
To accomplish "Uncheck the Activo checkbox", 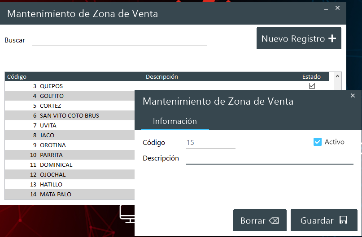I will [318, 142].
